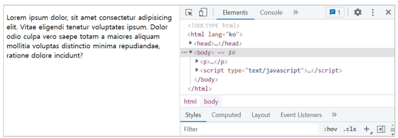The image size is (398, 138).
Task: Toggle the computed styles sidebar icon
Action: click(x=381, y=129)
